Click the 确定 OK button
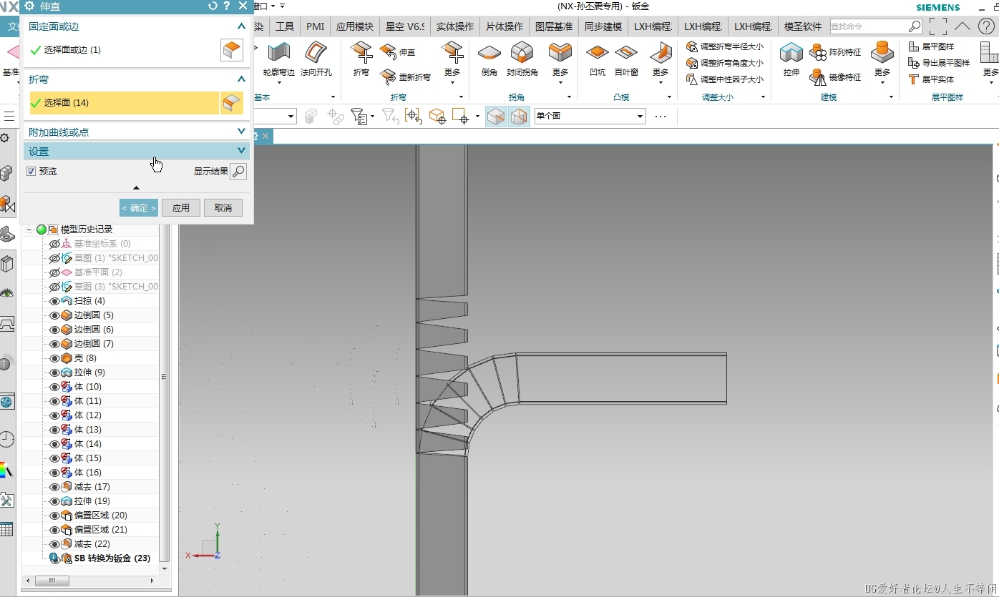 [139, 208]
